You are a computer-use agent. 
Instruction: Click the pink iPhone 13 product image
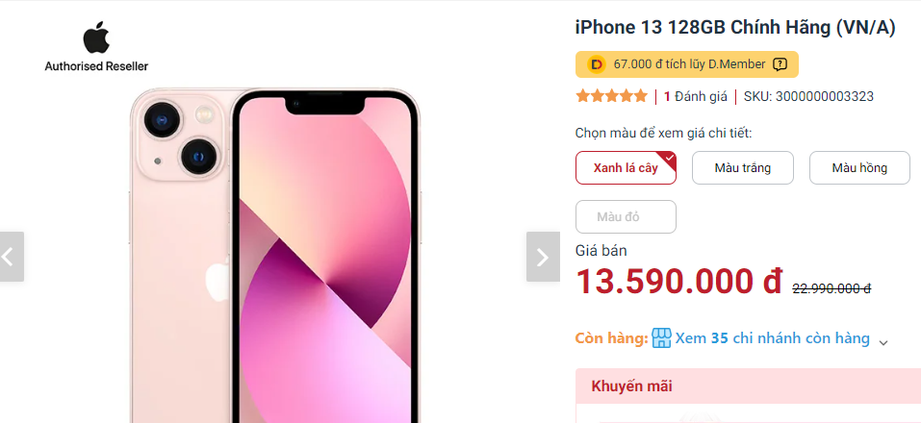coord(274,256)
